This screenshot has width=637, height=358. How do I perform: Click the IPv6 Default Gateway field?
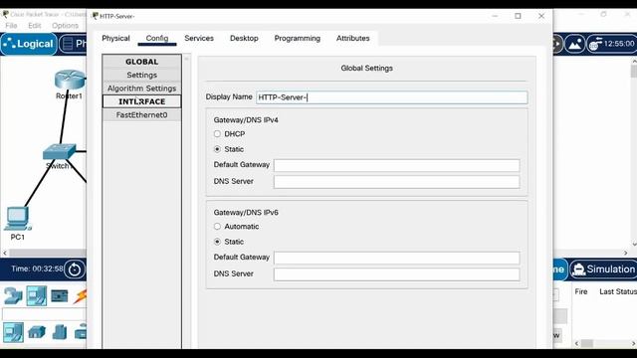pos(396,258)
